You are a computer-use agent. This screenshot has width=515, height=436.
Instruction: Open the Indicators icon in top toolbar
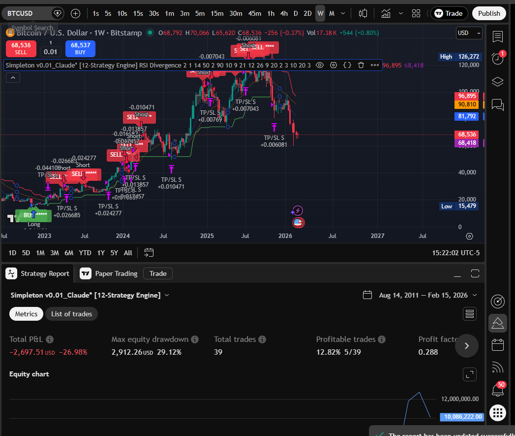386,13
